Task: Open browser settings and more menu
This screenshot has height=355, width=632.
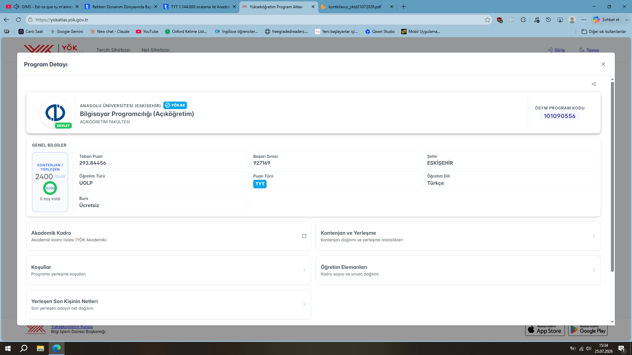Action: click(x=584, y=20)
